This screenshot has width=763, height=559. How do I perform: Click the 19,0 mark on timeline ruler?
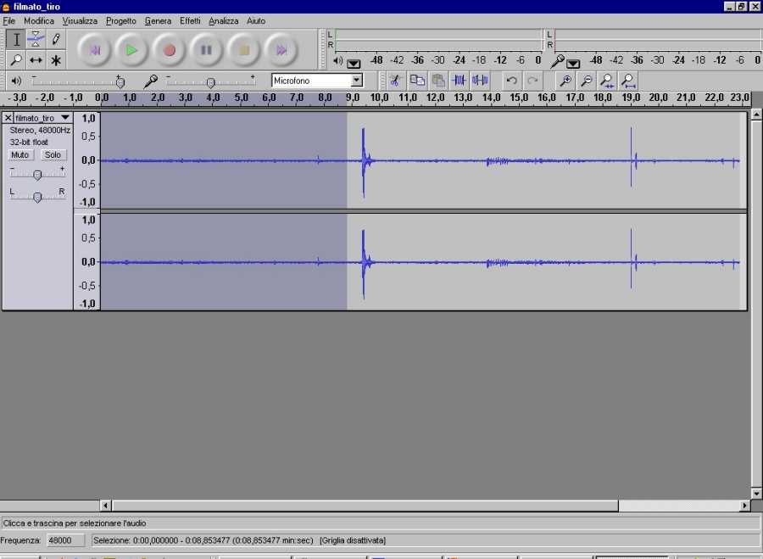631,98
